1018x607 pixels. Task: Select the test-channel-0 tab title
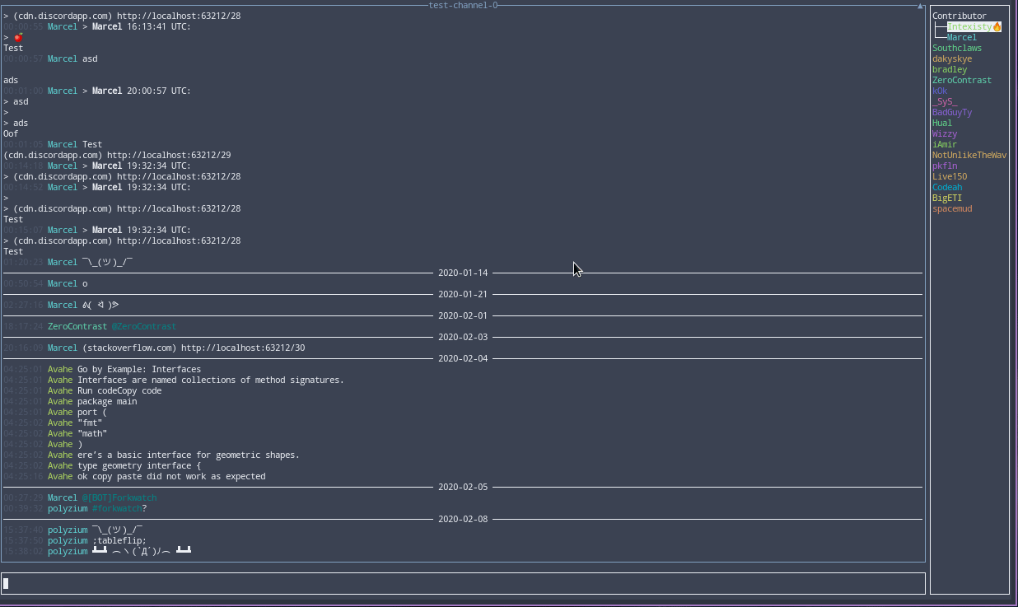(464, 6)
